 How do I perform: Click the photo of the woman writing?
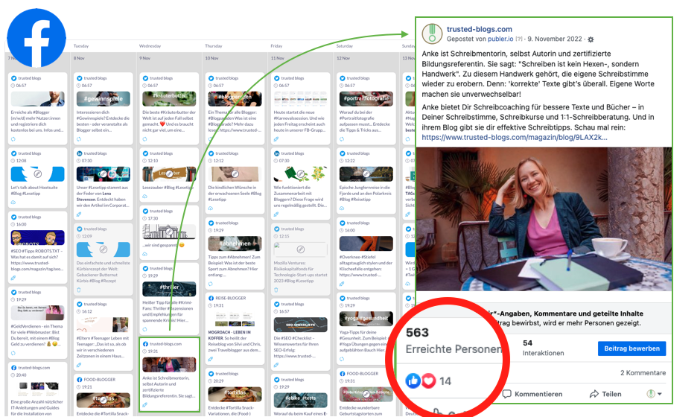click(x=544, y=220)
